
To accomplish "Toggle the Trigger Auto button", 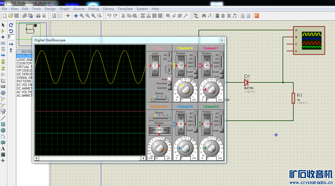I will coord(170,79).
